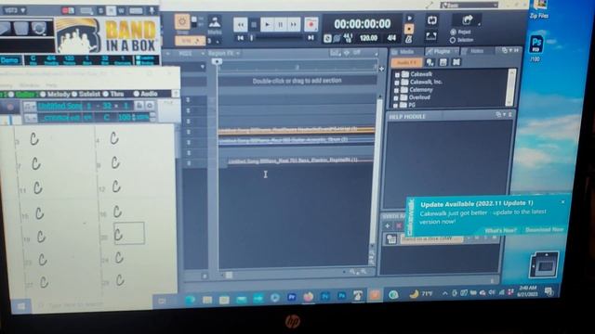
Task: Click the instruments filter icon next to Audio FX
Action: pos(430,62)
